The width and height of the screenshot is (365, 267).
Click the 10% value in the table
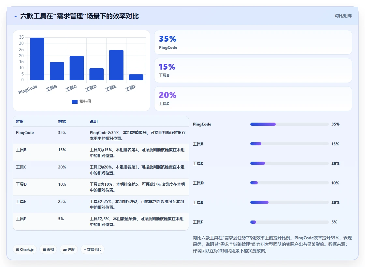62,184
